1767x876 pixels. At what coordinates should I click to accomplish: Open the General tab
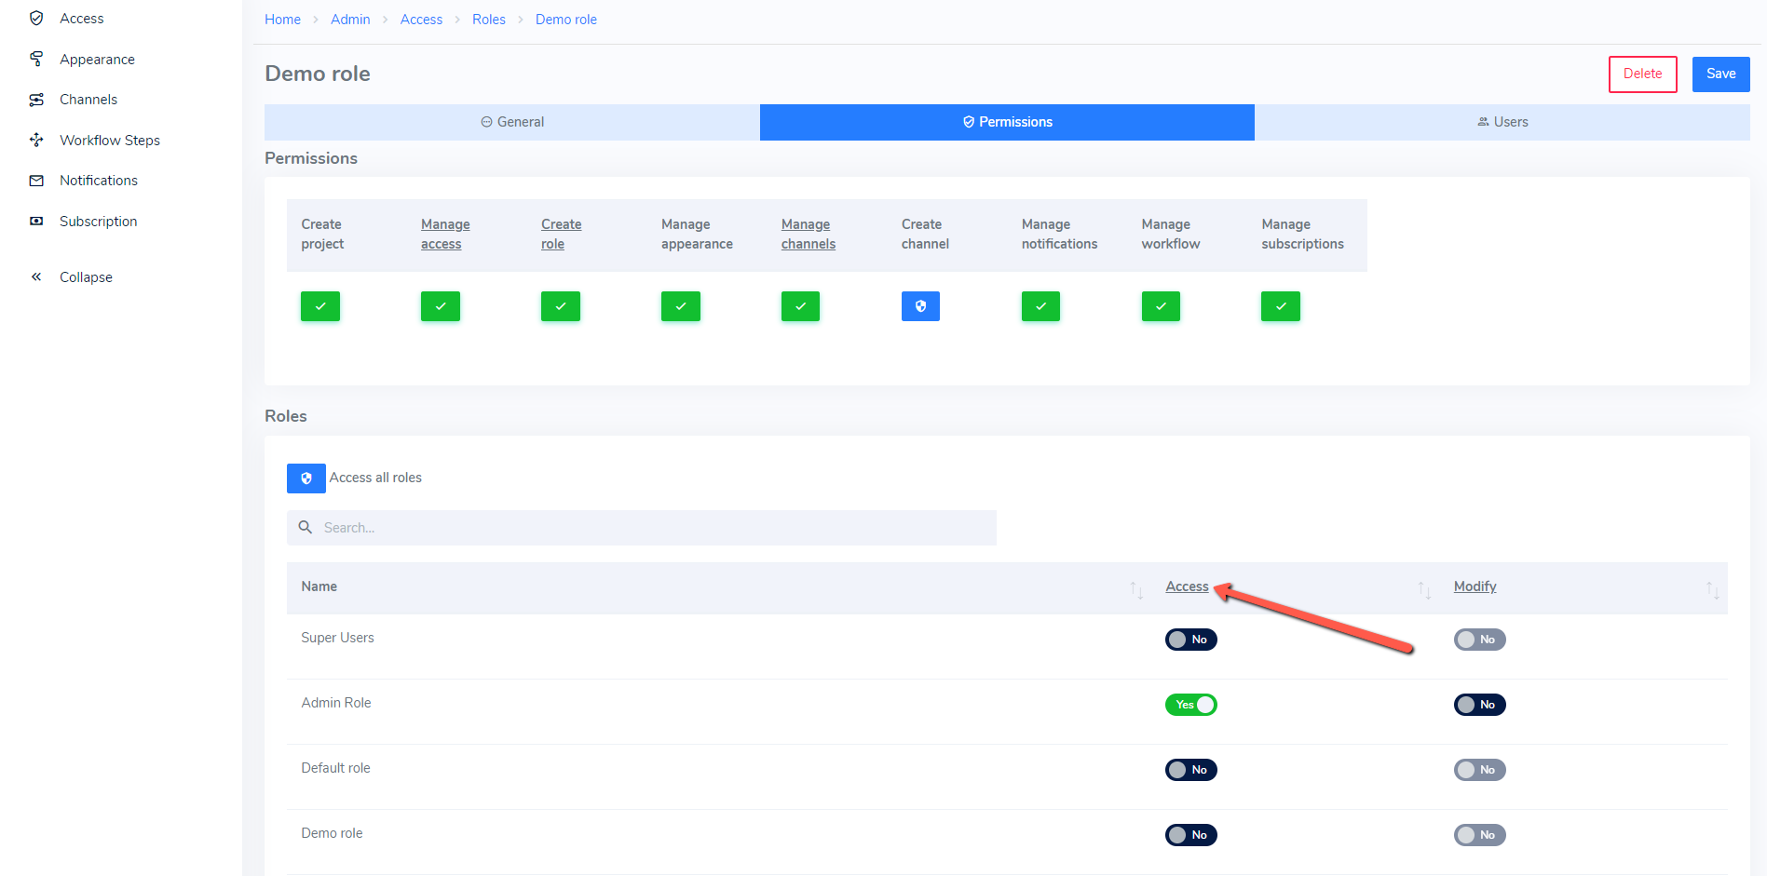pos(512,122)
